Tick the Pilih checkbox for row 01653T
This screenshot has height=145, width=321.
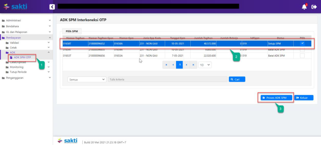302,55
